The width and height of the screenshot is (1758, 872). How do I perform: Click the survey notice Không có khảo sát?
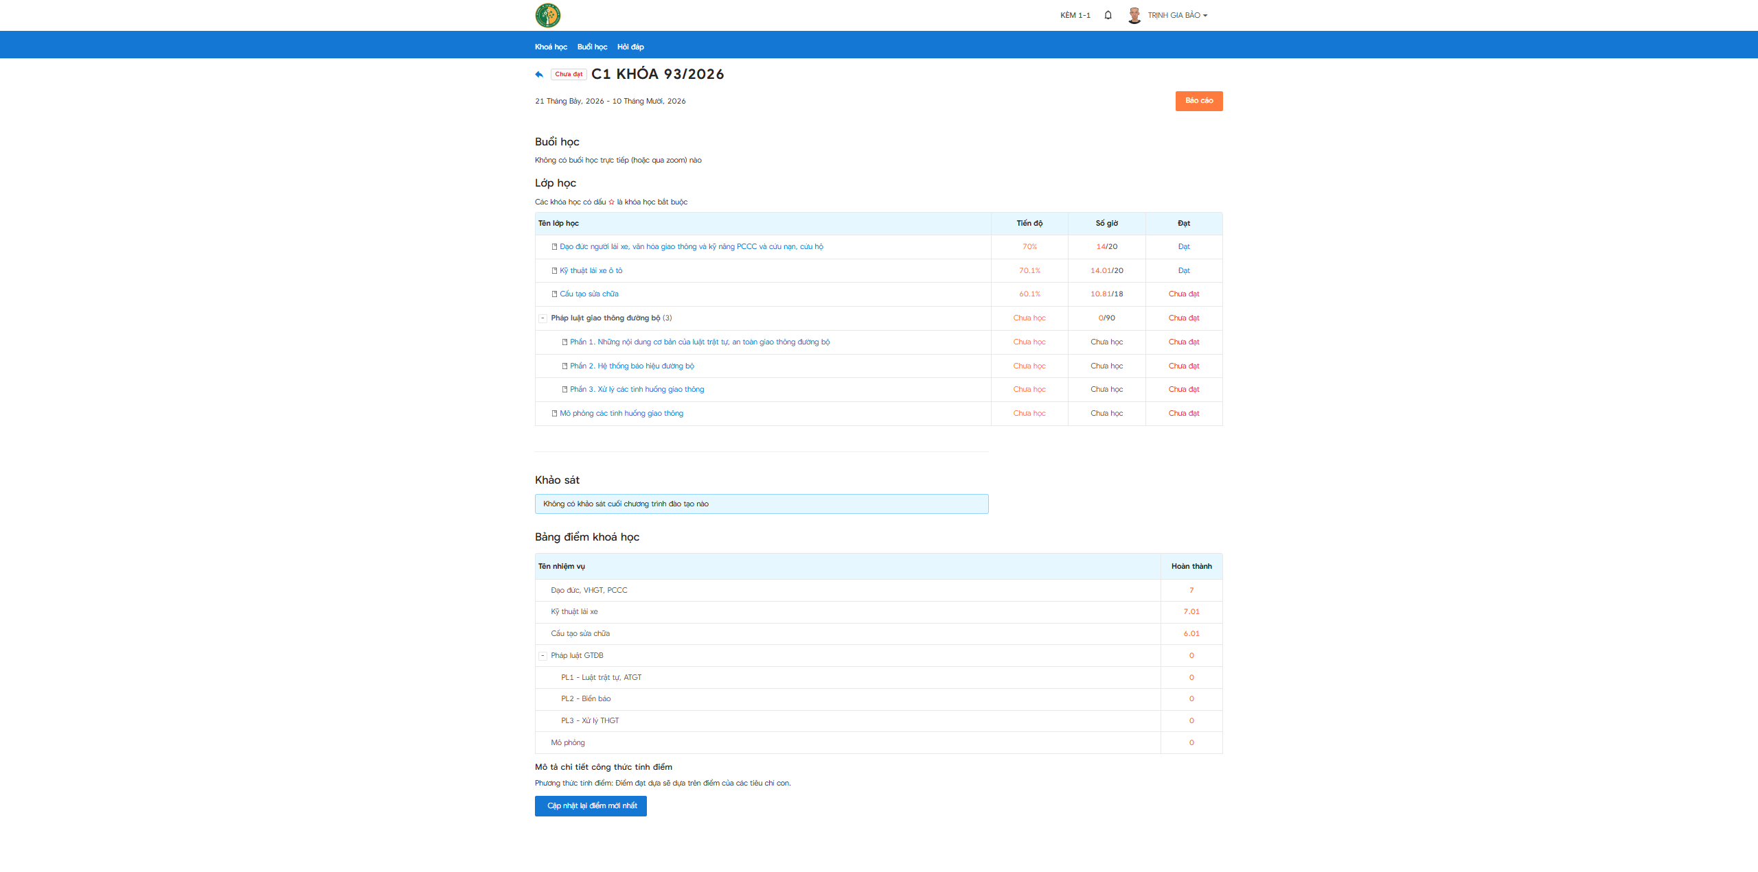(762, 504)
